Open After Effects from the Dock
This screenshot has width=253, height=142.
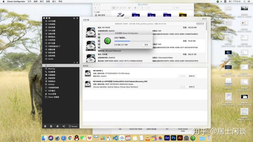point(167,138)
